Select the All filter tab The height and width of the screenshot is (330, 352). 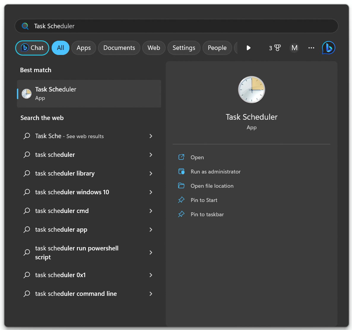click(60, 48)
